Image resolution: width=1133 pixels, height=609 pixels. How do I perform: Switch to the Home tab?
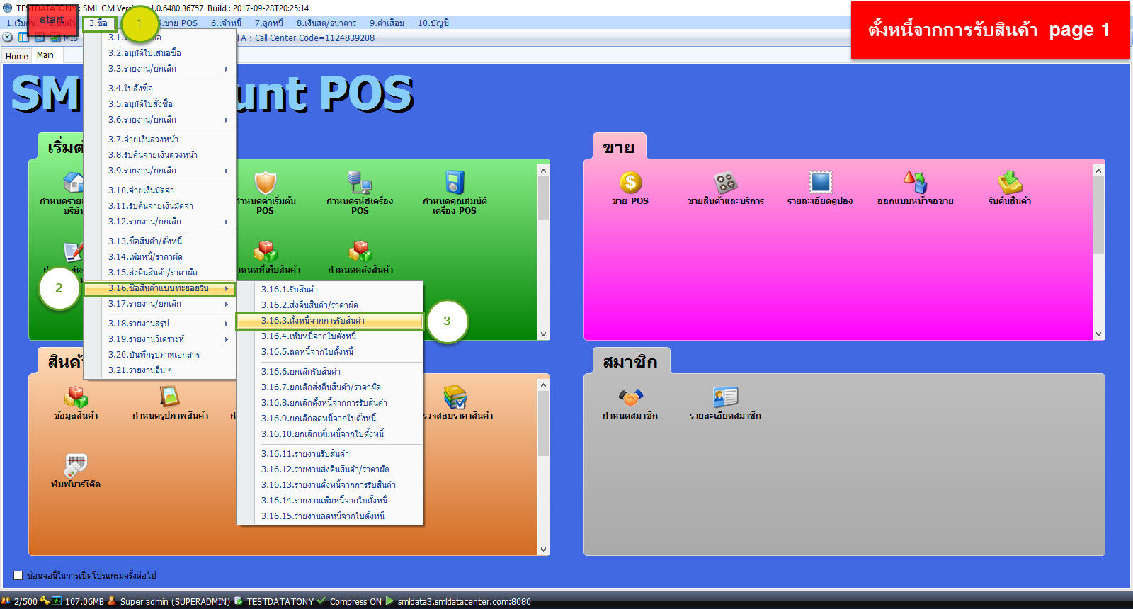(x=17, y=56)
